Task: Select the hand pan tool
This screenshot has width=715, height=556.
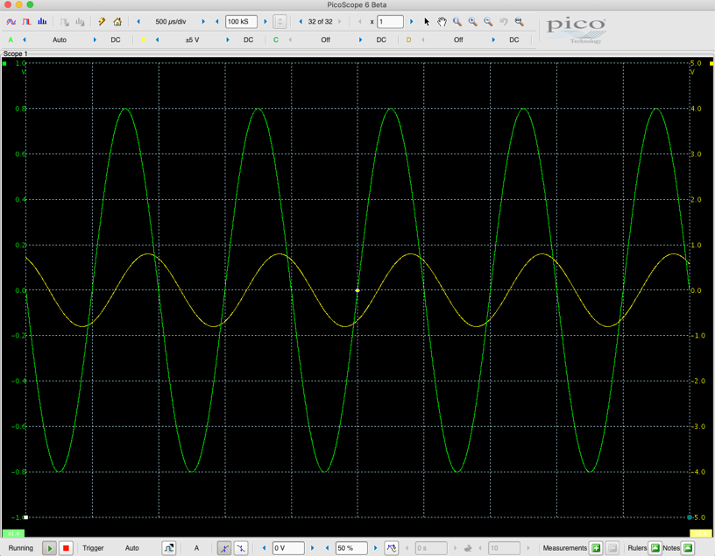Action: pos(442,21)
